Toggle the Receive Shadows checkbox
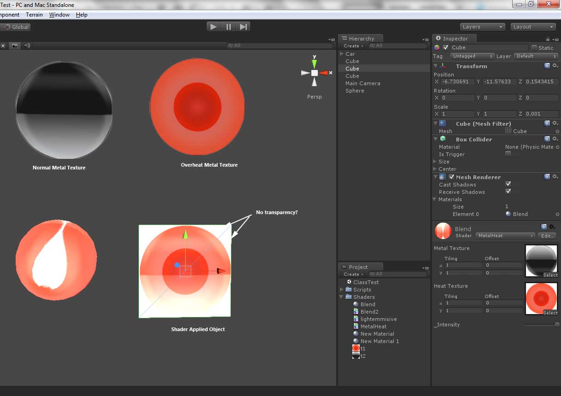 pyautogui.click(x=508, y=192)
